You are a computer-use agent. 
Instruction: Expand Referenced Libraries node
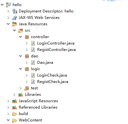tap(8, 107)
